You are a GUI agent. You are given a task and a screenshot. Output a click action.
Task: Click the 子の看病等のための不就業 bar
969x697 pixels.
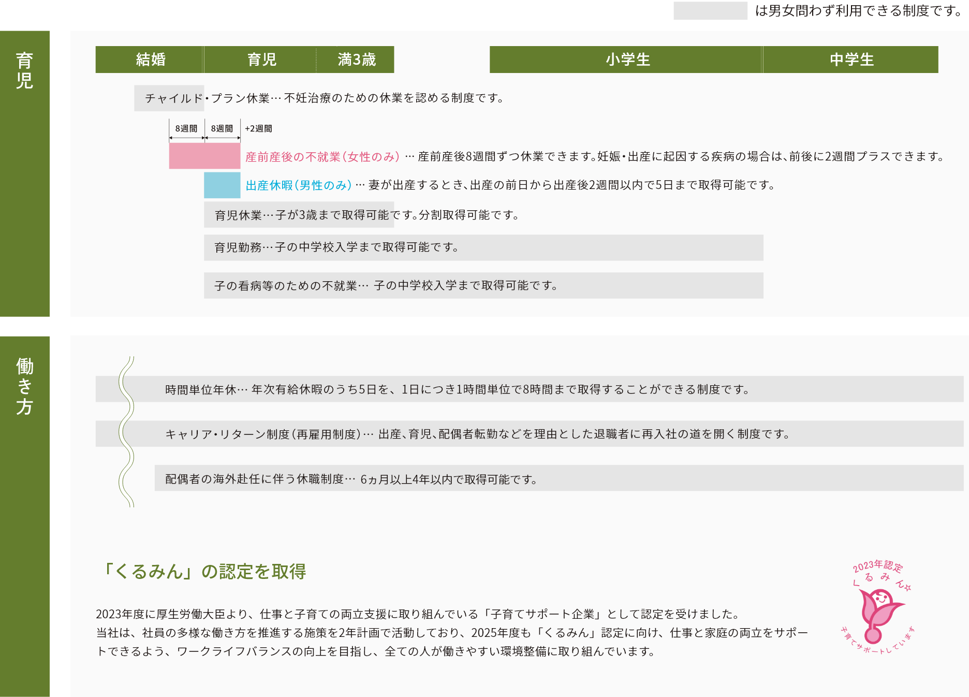(x=483, y=286)
